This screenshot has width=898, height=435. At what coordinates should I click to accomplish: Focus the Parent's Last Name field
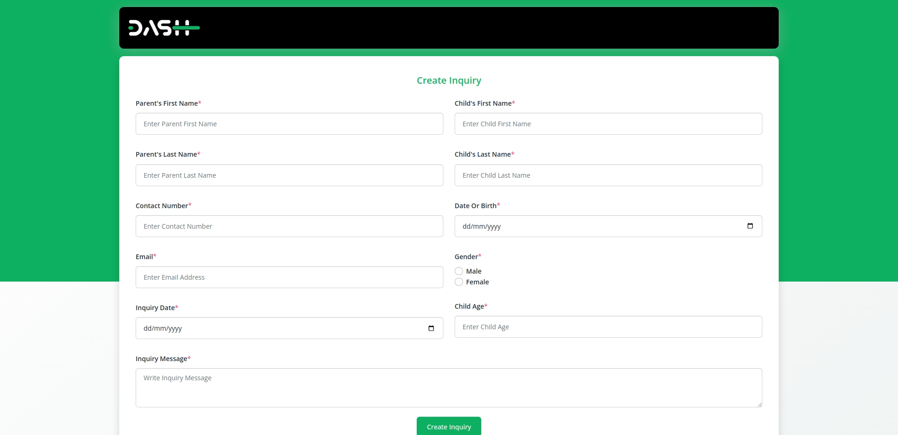pyautogui.click(x=289, y=175)
